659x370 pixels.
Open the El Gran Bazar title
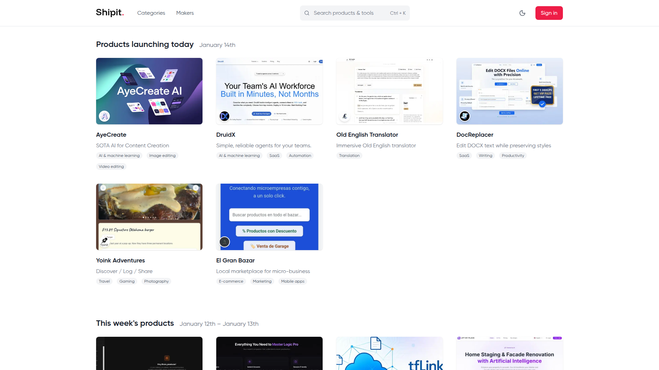(235, 260)
